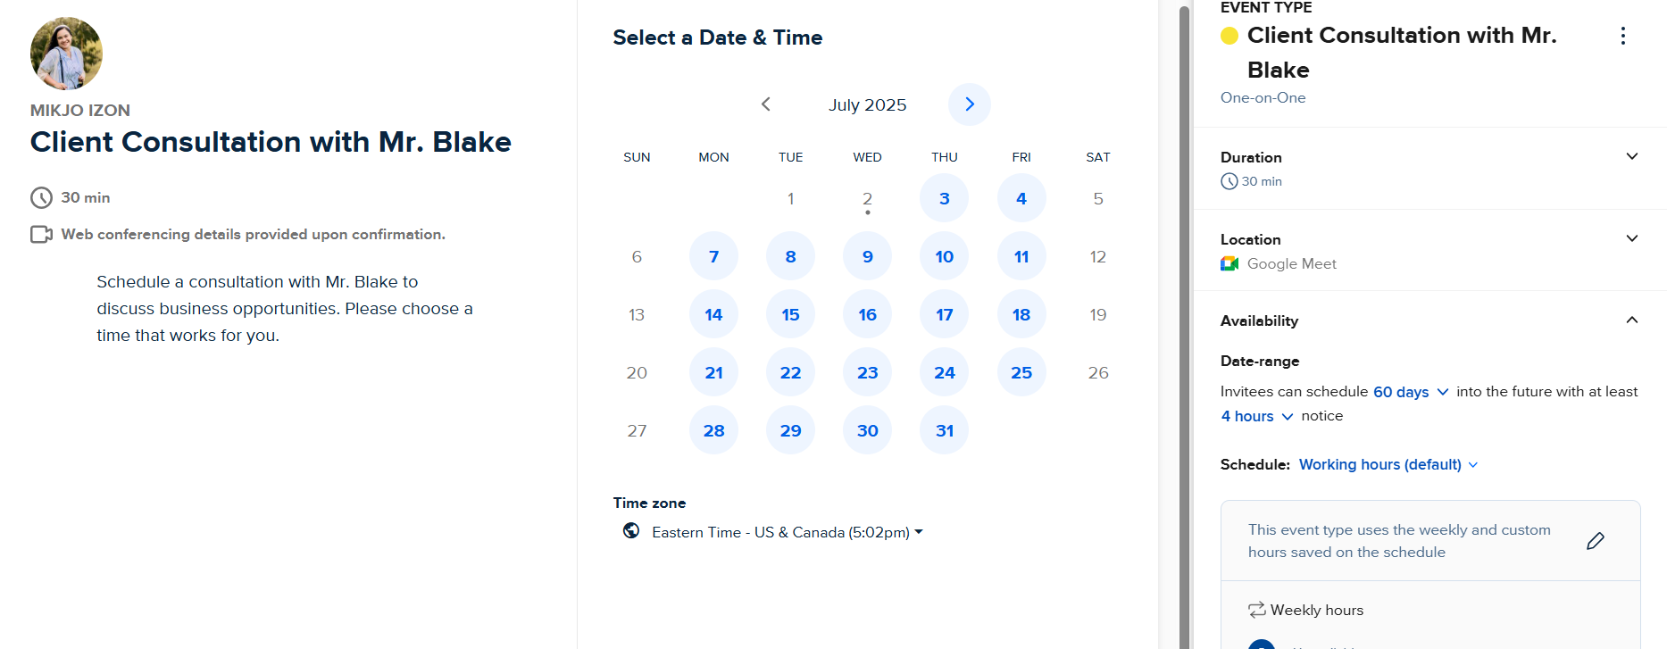Viewport: 1667px width, 649px height.
Task: Click the yellow event color dot
Action: 1229,36
